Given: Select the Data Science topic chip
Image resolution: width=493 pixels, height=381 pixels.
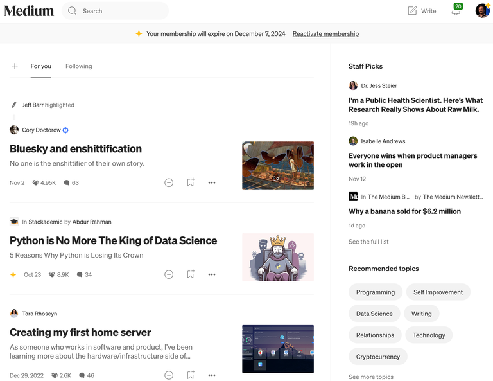Looking at the screenshot, I should coord(374,314).
